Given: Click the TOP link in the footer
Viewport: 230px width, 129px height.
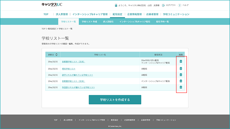Looking at the screenshot, I should point(56,120).
